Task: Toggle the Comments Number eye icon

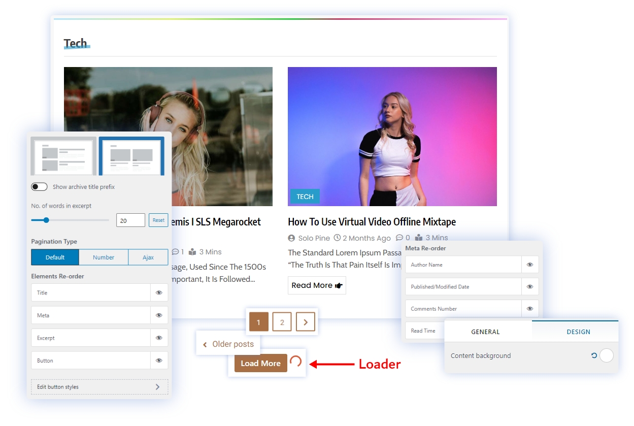Action: pos(529,309)
